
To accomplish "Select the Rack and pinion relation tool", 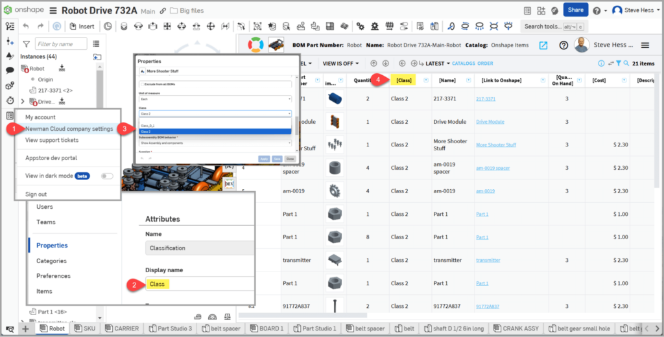I will pyautogui.click(x=375, y=27).
